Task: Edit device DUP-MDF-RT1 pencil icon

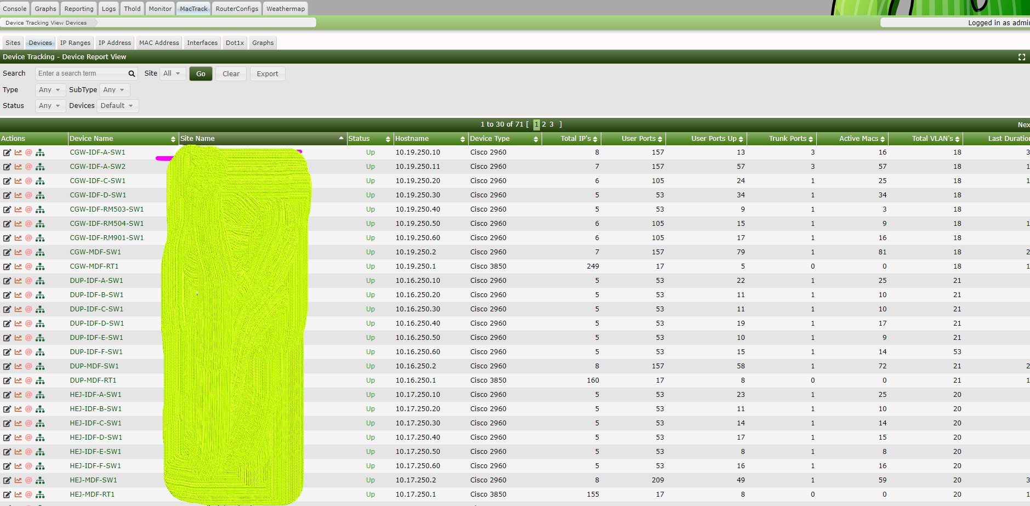Action: (x=7, y=380)
